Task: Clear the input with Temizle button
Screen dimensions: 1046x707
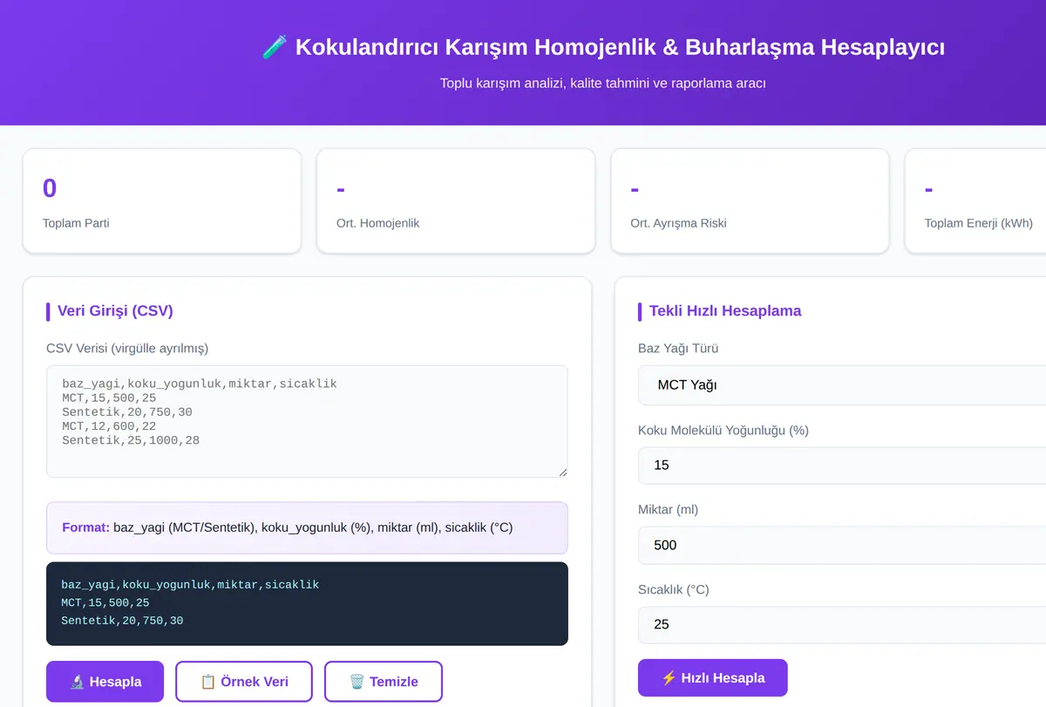Action: (384, 682)
